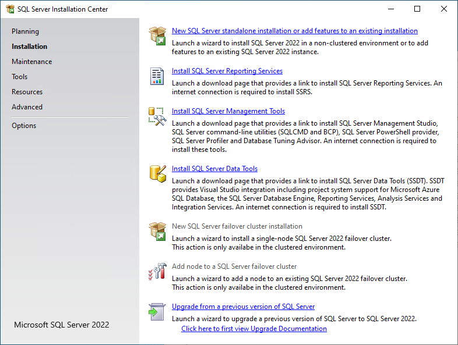Click the add node tools icon
This screenshot has height=345, width=458.
coord(157,272)
